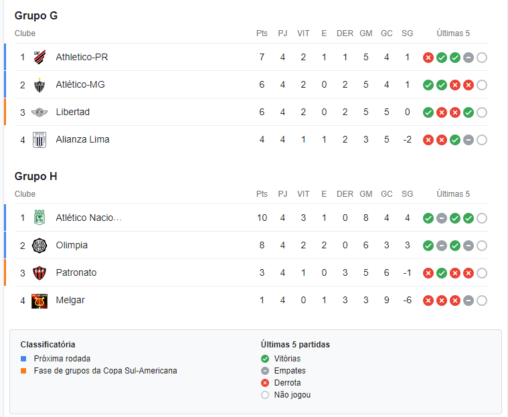
Task: Click the Libertad club crest
Action: [39, 112]
